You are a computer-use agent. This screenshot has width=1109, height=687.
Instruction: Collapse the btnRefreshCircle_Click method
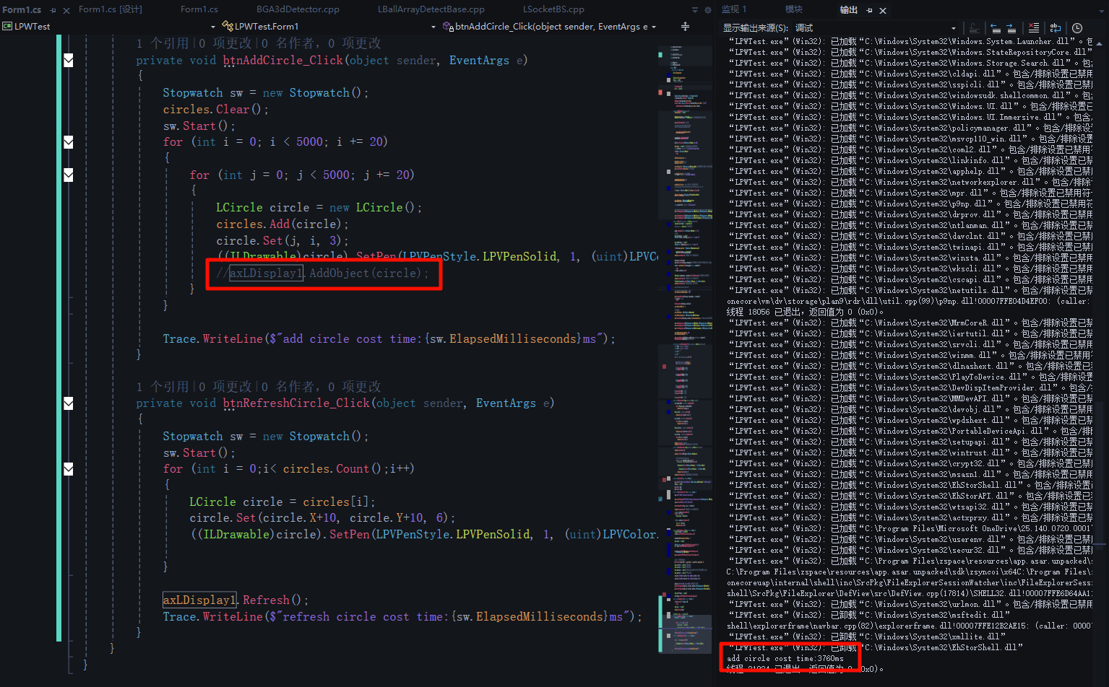(x=69, y=403)
